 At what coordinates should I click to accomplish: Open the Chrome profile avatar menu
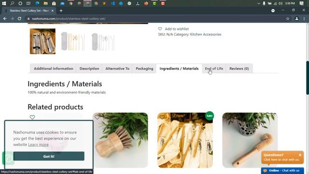point(296,18)
